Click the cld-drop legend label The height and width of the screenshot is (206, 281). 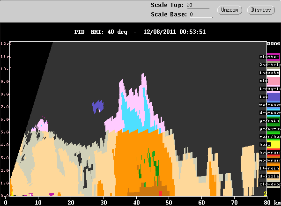pyautogui.click(x=270, y=184)
